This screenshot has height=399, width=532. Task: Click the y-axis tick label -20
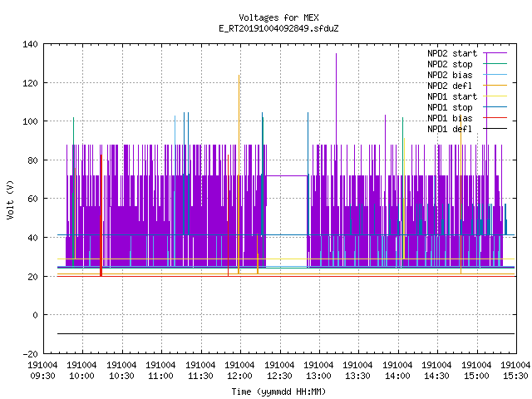[30, 354]
